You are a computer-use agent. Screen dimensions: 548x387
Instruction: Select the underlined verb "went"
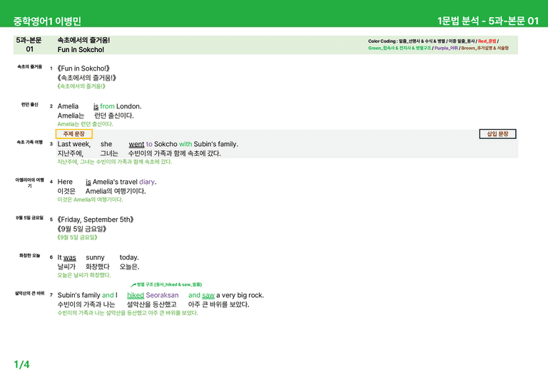pos(136,144)
